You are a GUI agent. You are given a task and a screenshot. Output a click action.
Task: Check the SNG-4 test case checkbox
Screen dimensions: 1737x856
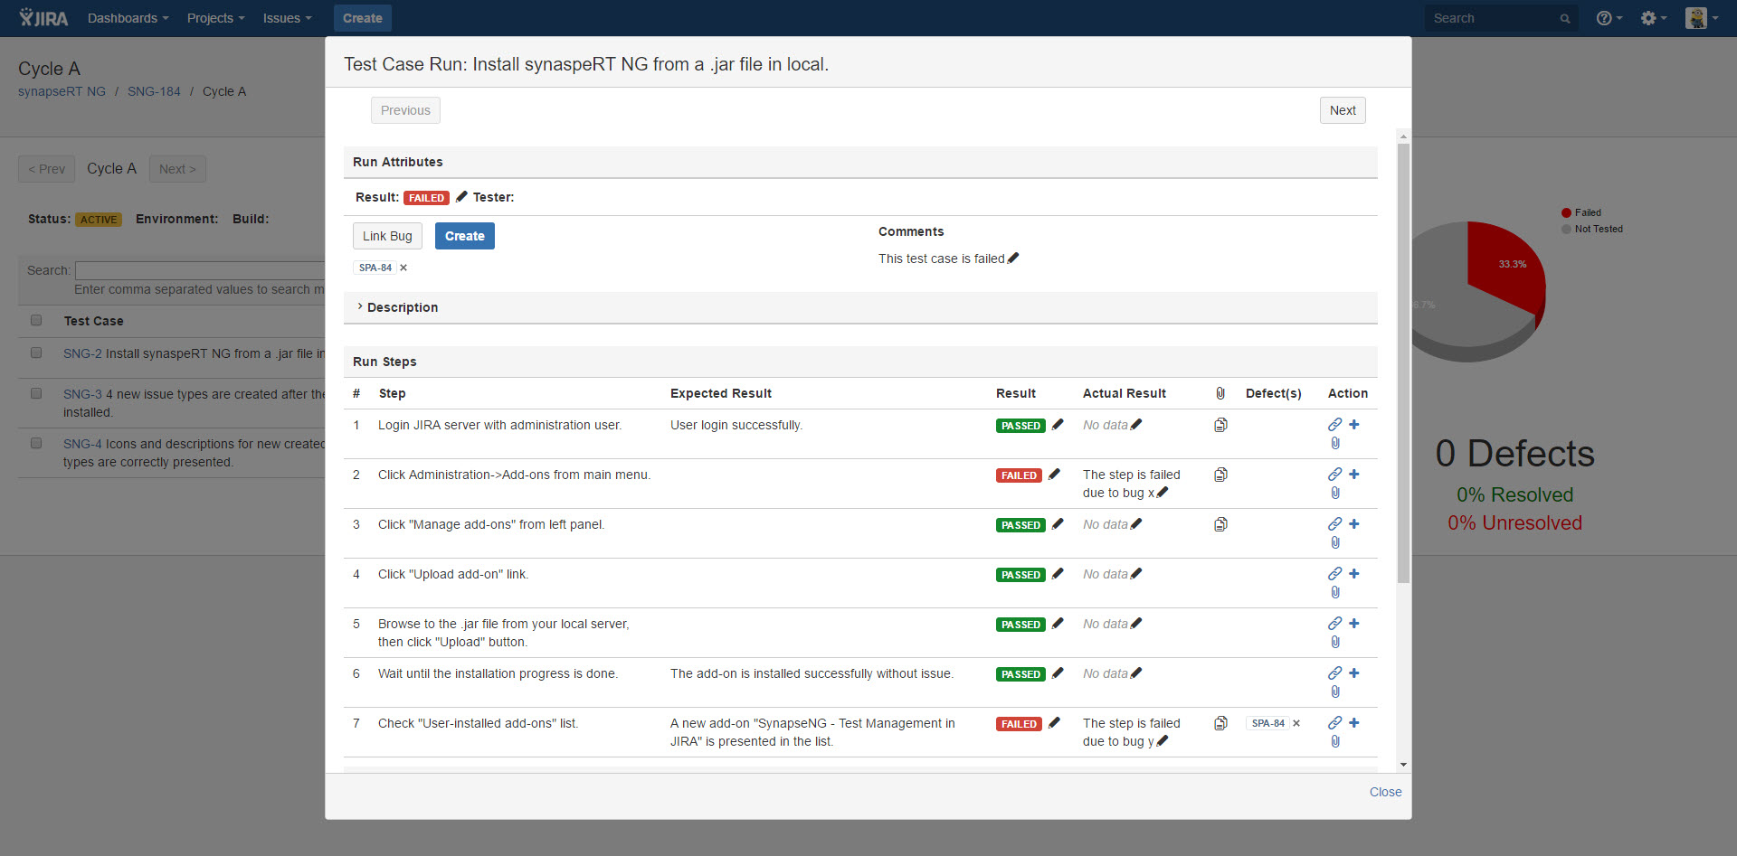click(36, 443)
